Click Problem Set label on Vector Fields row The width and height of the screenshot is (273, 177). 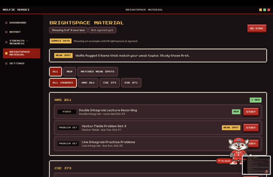pyautogui.click(x=68, y=128)
